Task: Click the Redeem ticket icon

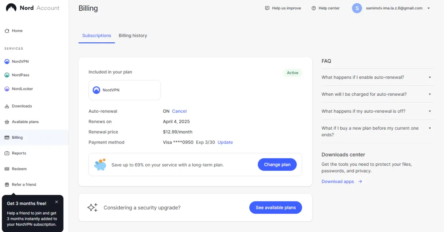Action: (x=7, y=169)
